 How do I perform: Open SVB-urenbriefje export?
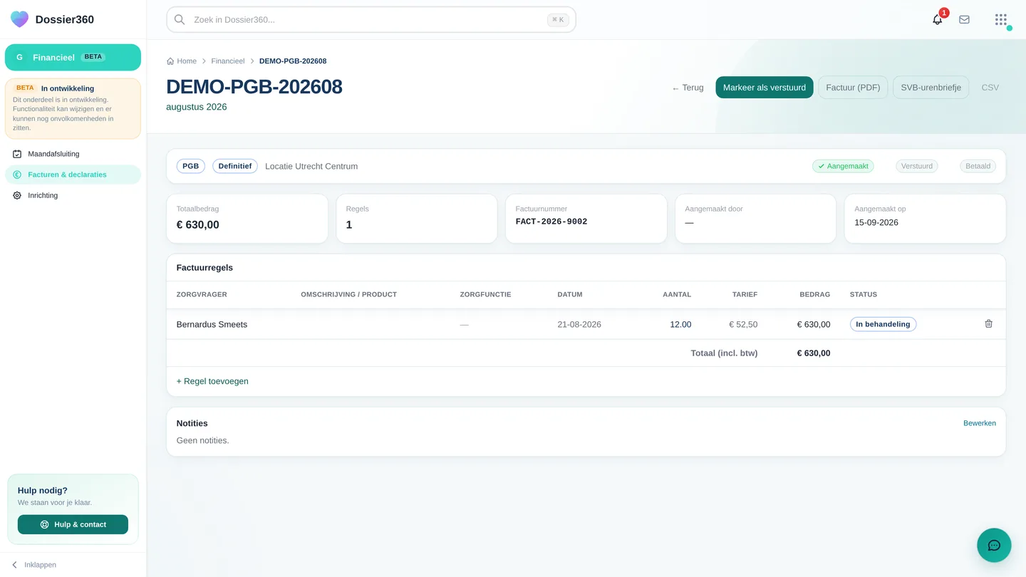coord(931,88)
